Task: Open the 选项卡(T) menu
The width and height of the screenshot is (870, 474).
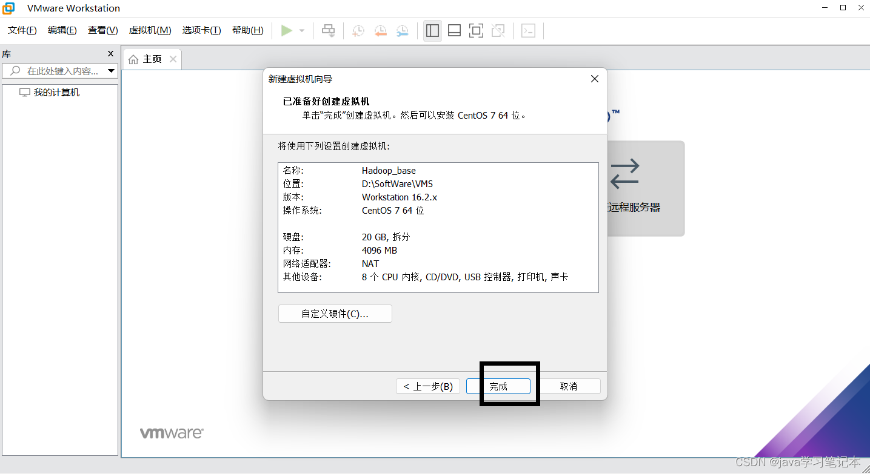Action: [x=202, y=30]
